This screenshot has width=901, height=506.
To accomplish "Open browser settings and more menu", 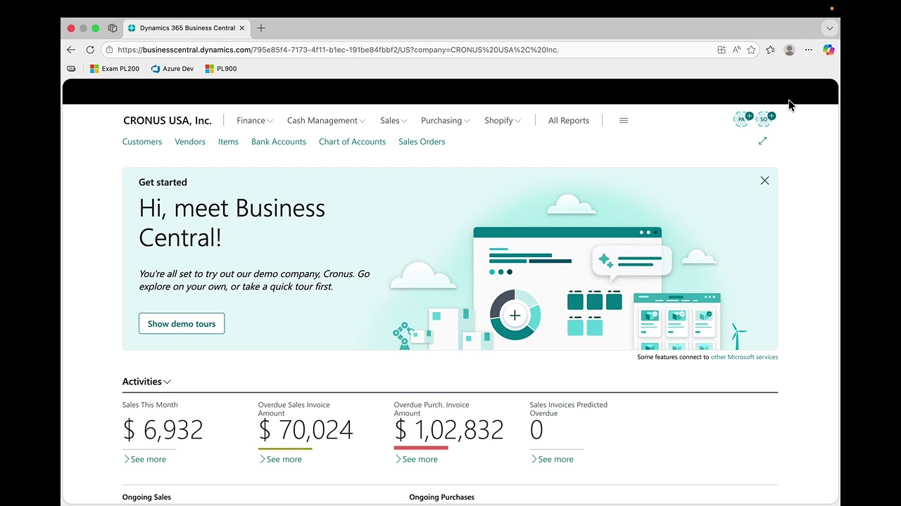I will 809,50.
